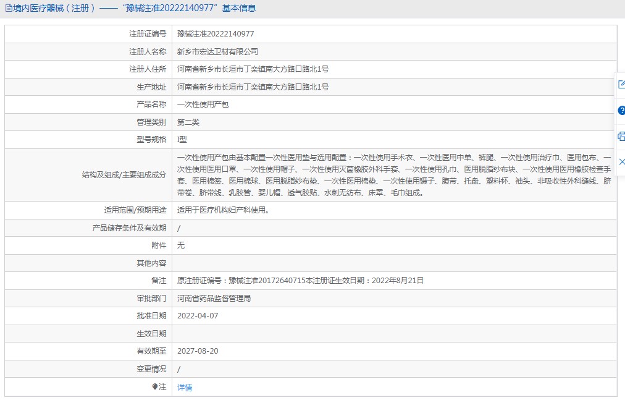Viewport: 625px width, 400px height.
Task: Click the document icon beside the page title
Action: [x=9, y=8]
